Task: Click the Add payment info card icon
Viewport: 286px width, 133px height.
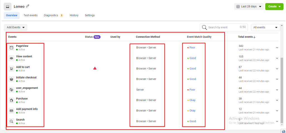Action: coord(11,111)
